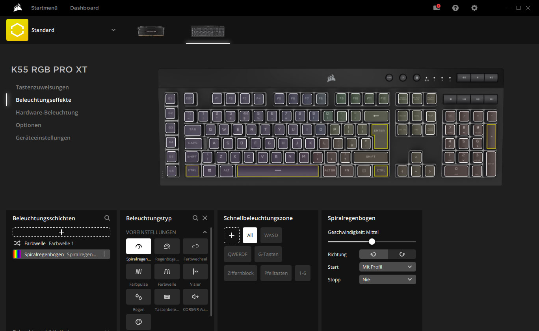Image resolution: width=539 pixels, height=331 pixels.
Task: Select the RAM memory device thumbnail
Action: coord(151,31)
